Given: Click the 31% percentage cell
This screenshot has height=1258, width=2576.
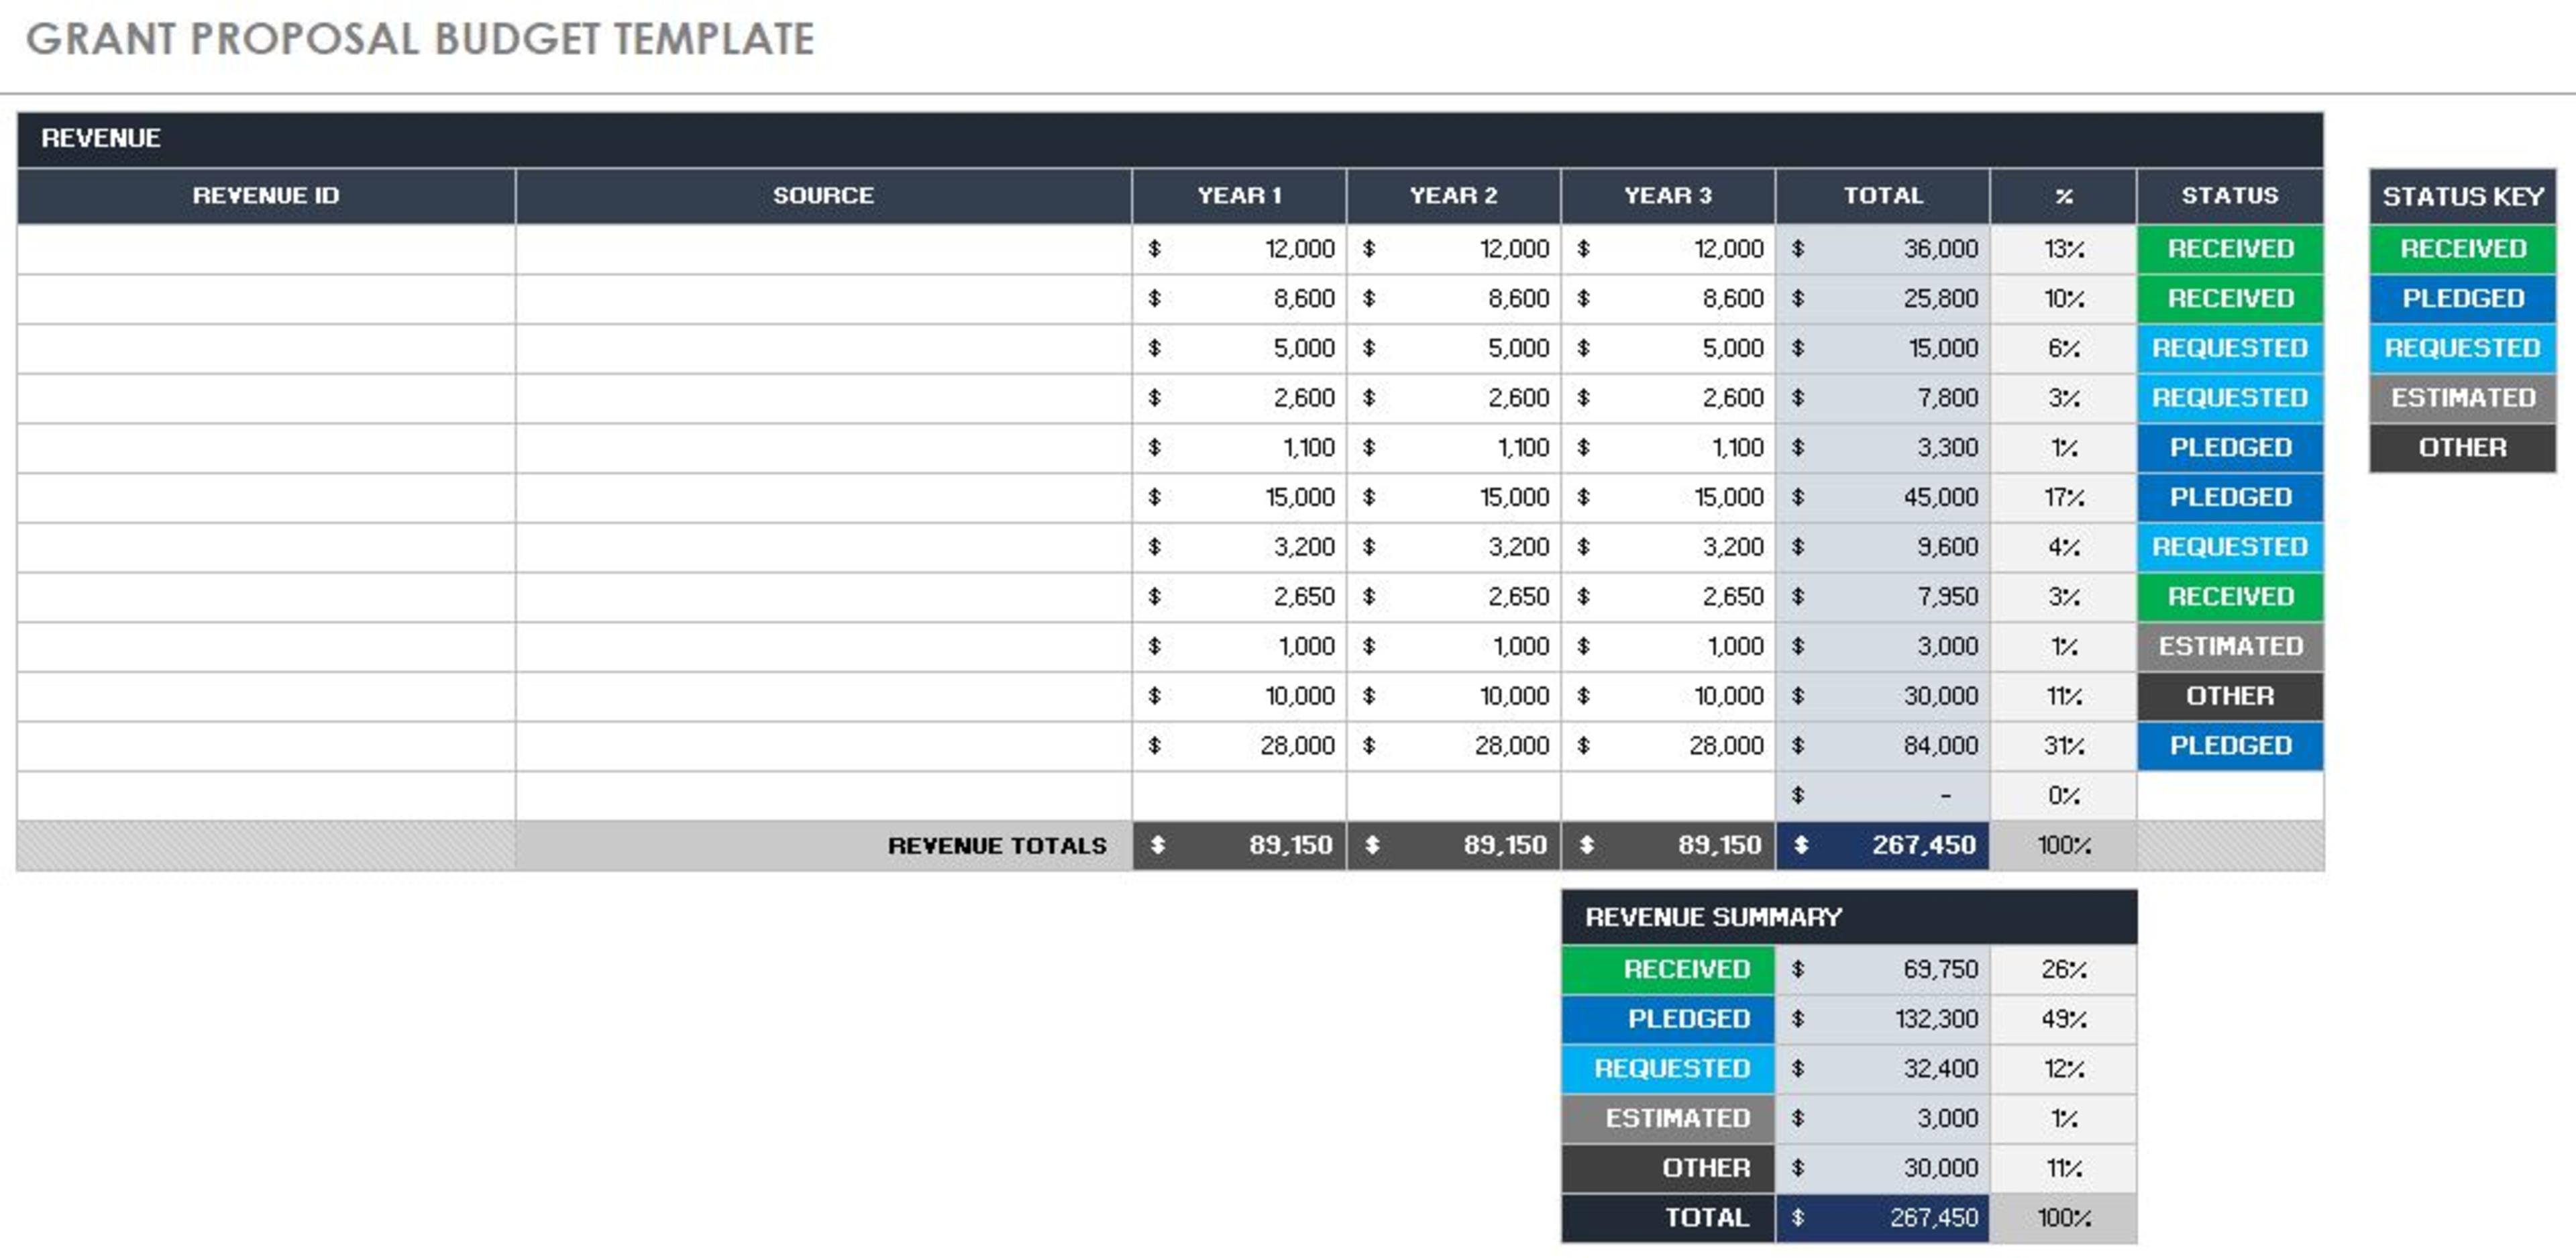Looking at the screenshot, I should [2063, 745].
